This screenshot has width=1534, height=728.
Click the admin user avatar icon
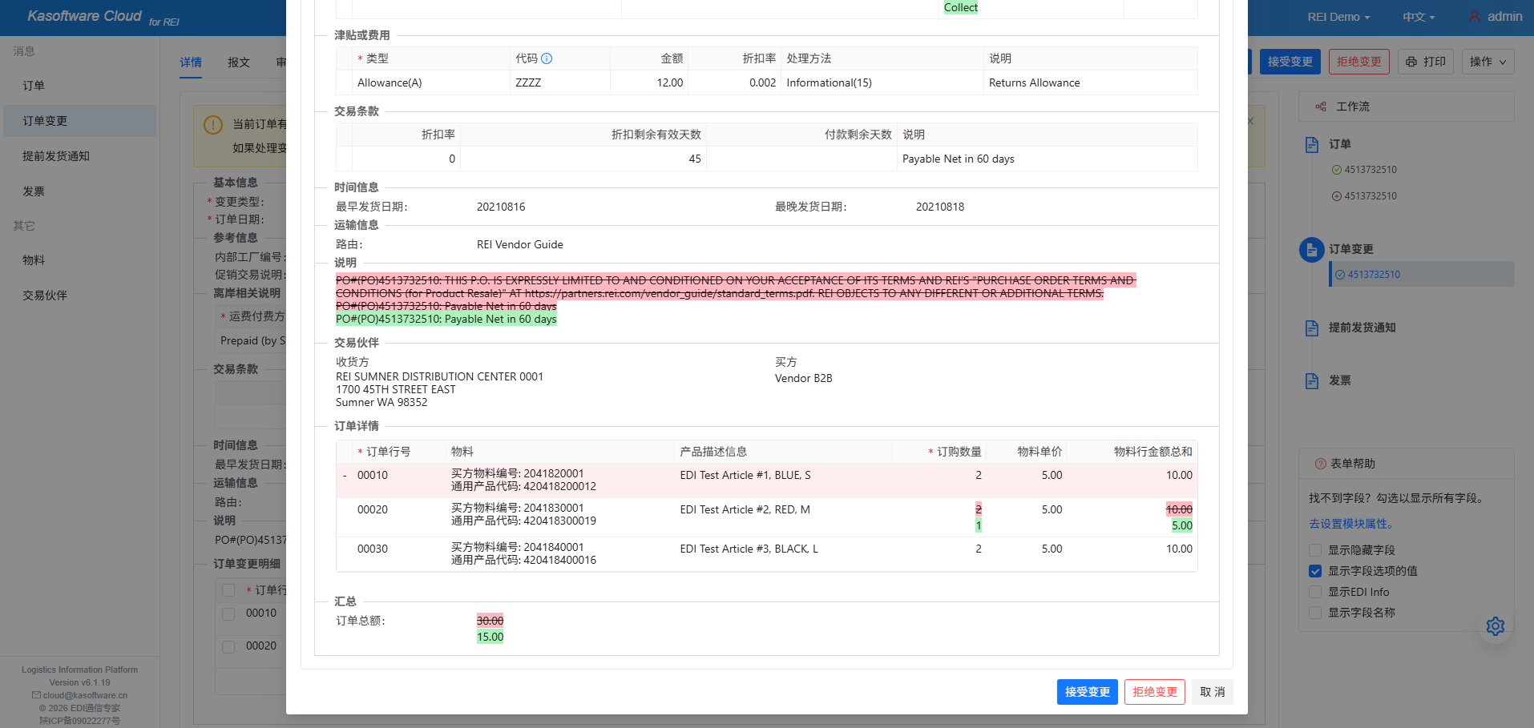pos(1474,16)
